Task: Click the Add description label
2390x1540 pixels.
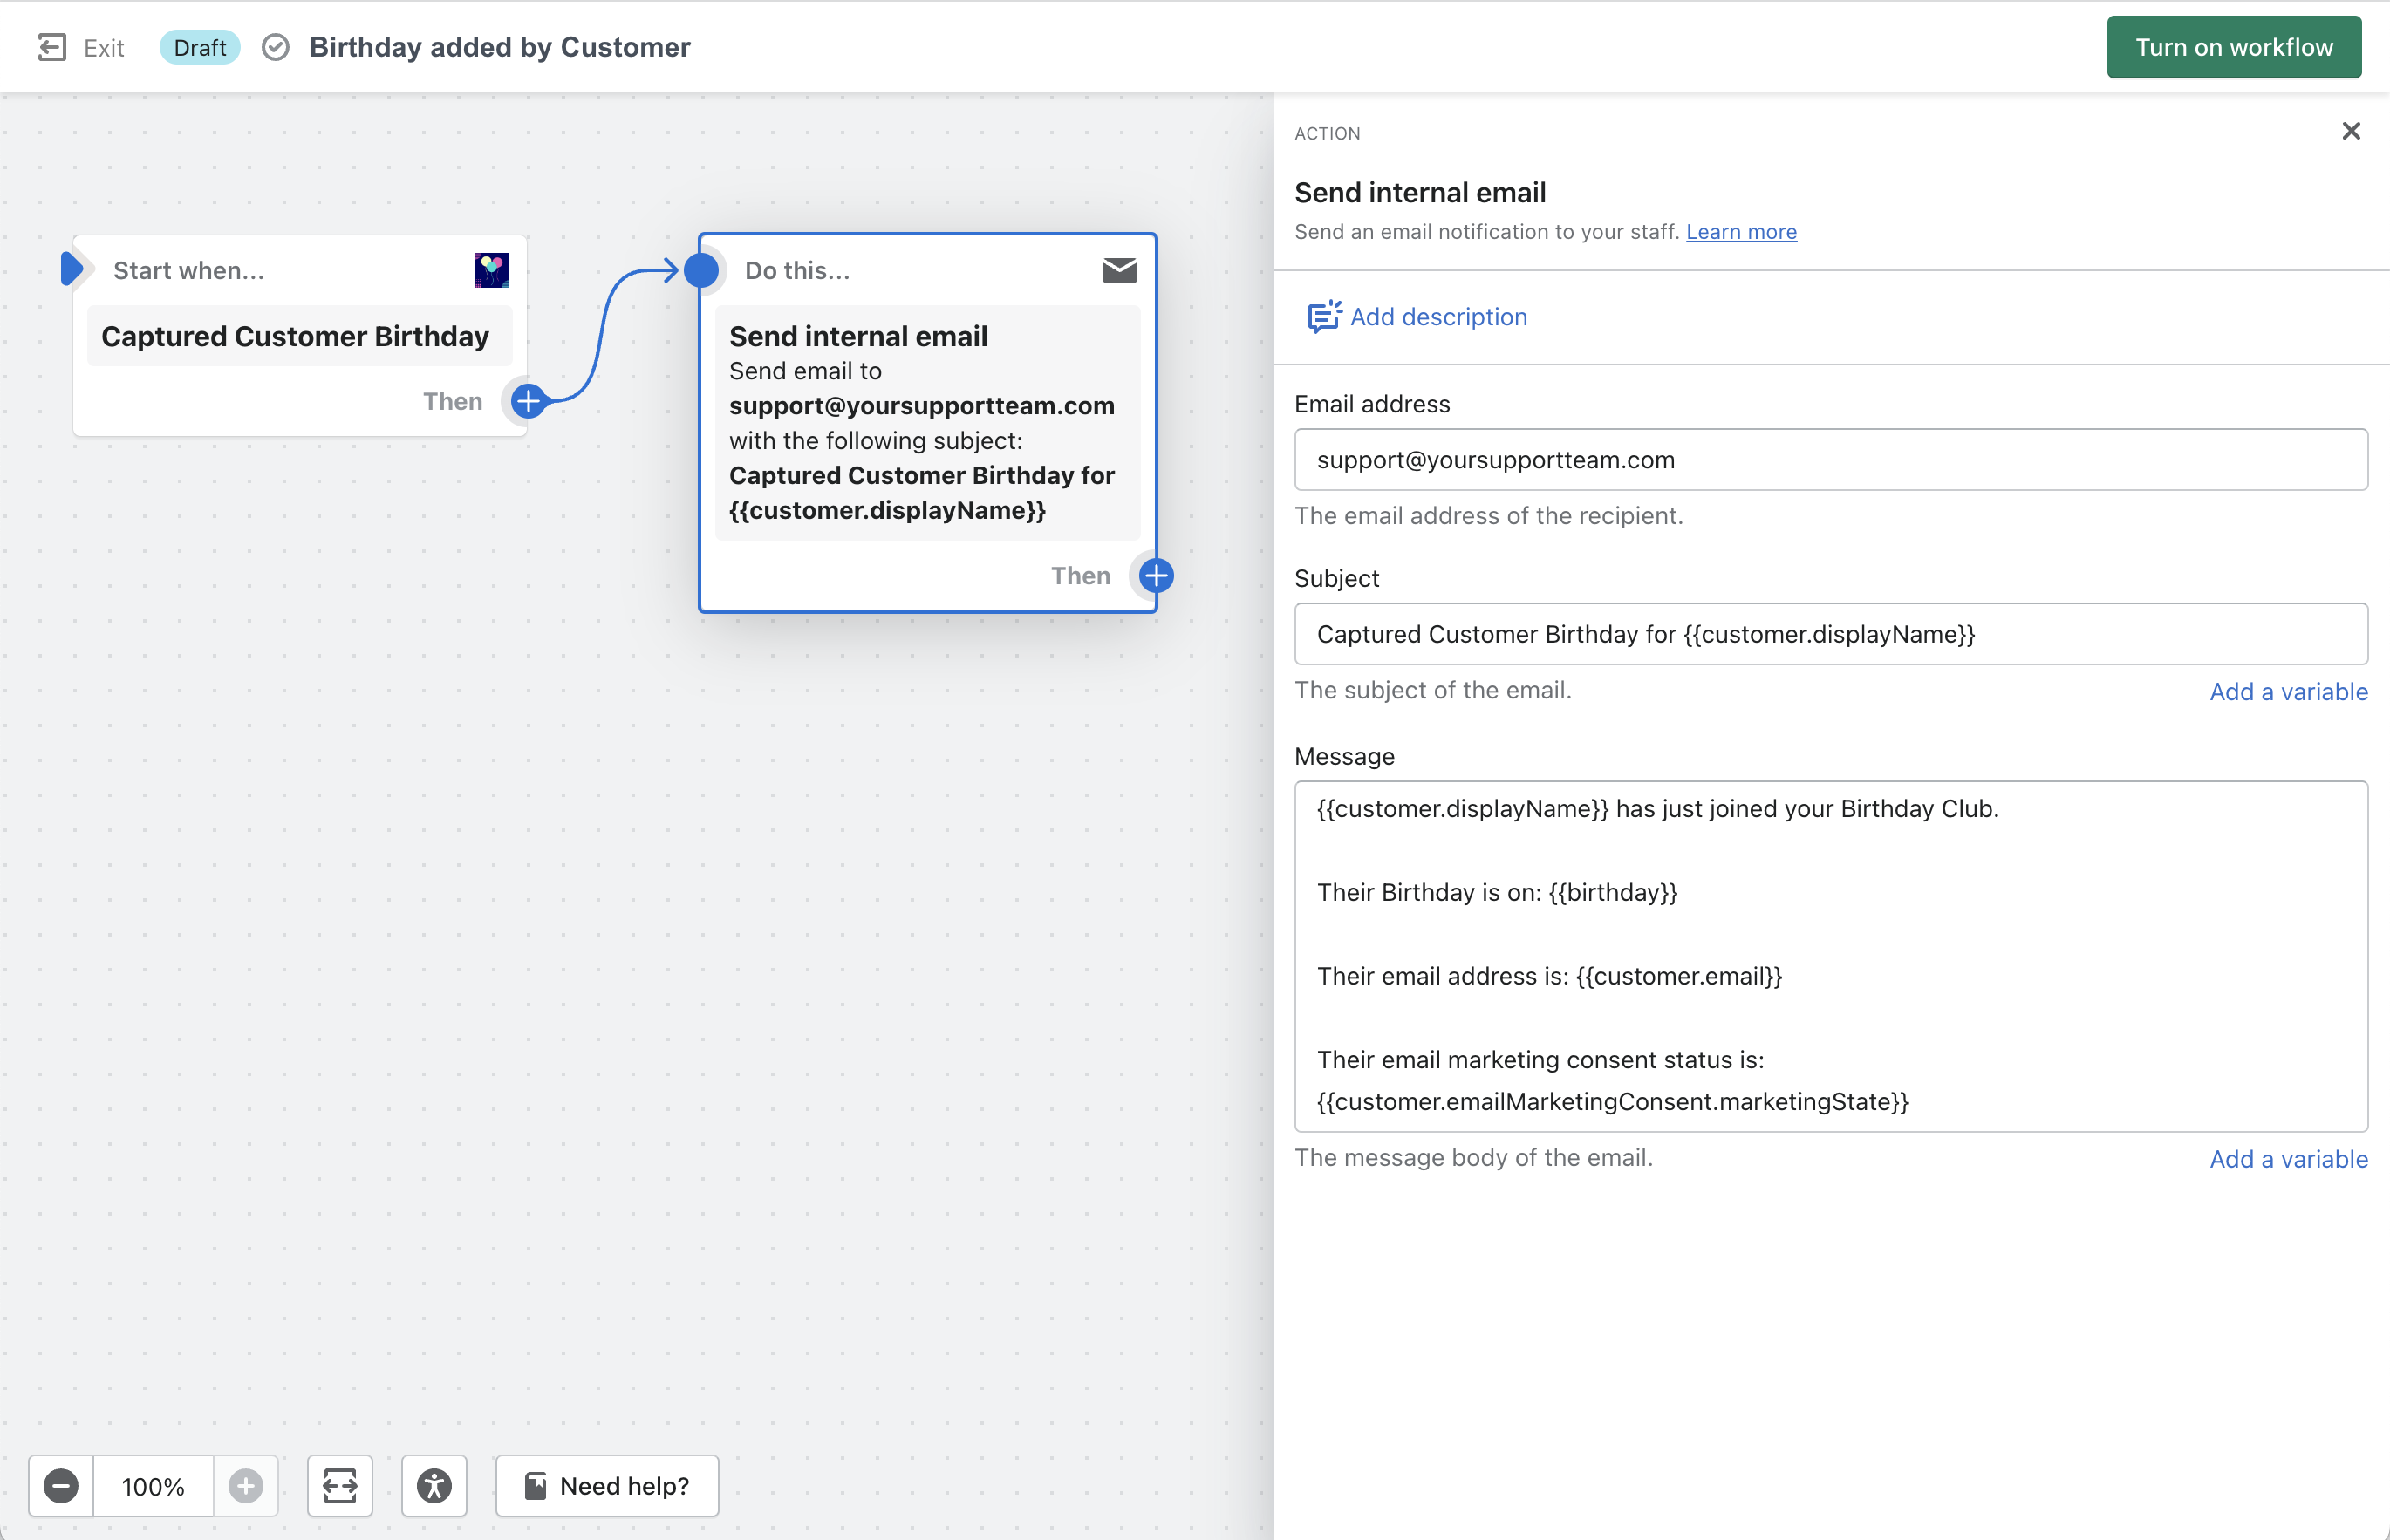Action: pyautogui.click(x=1438, y=317)
